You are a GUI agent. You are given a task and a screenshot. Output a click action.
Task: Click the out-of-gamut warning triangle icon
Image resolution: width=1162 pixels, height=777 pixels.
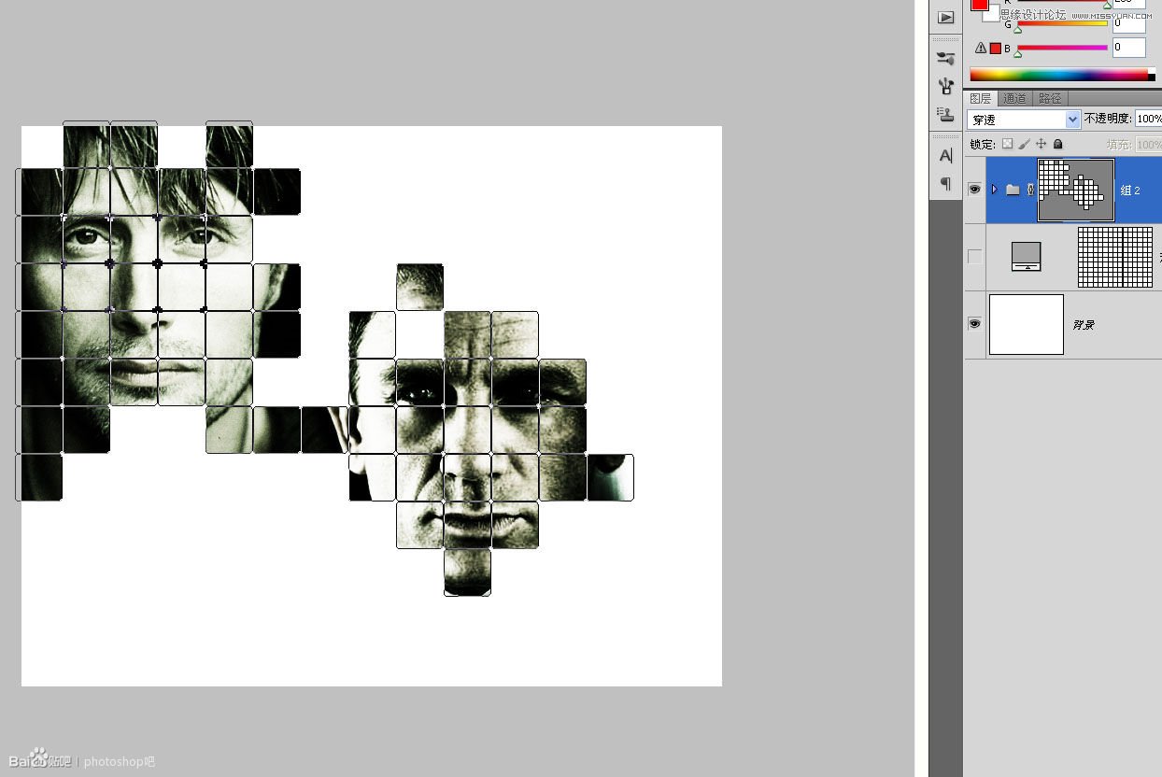pos(981,48)
